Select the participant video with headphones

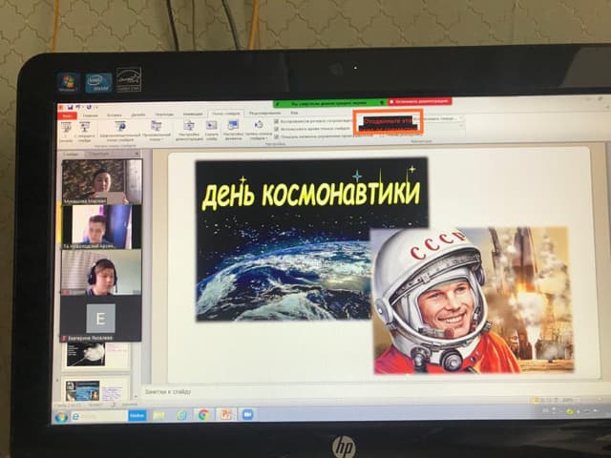coord(101,273)
